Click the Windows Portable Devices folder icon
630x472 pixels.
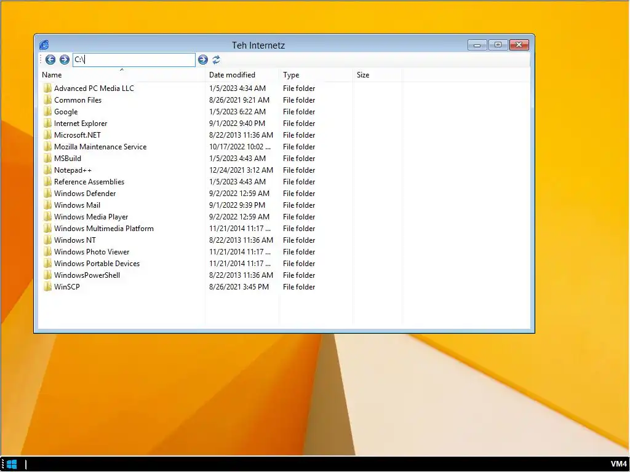[x=47, y=262]
